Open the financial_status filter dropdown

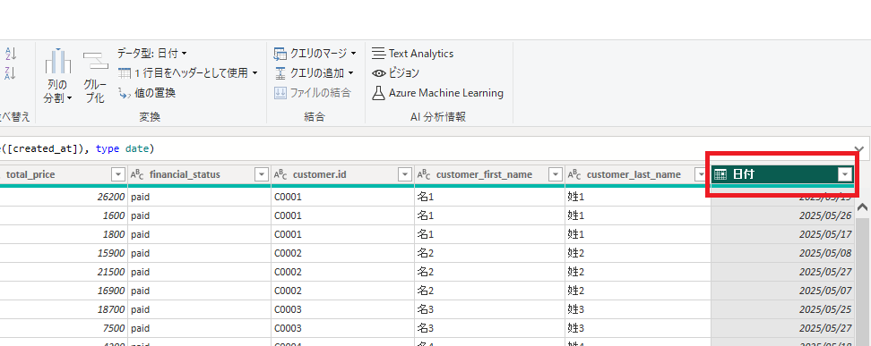[x=261, y=174]
